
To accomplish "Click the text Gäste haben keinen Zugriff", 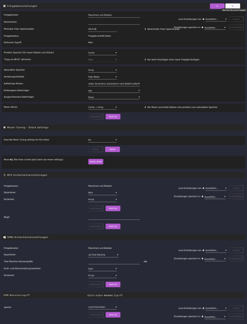I will [105, 295].
